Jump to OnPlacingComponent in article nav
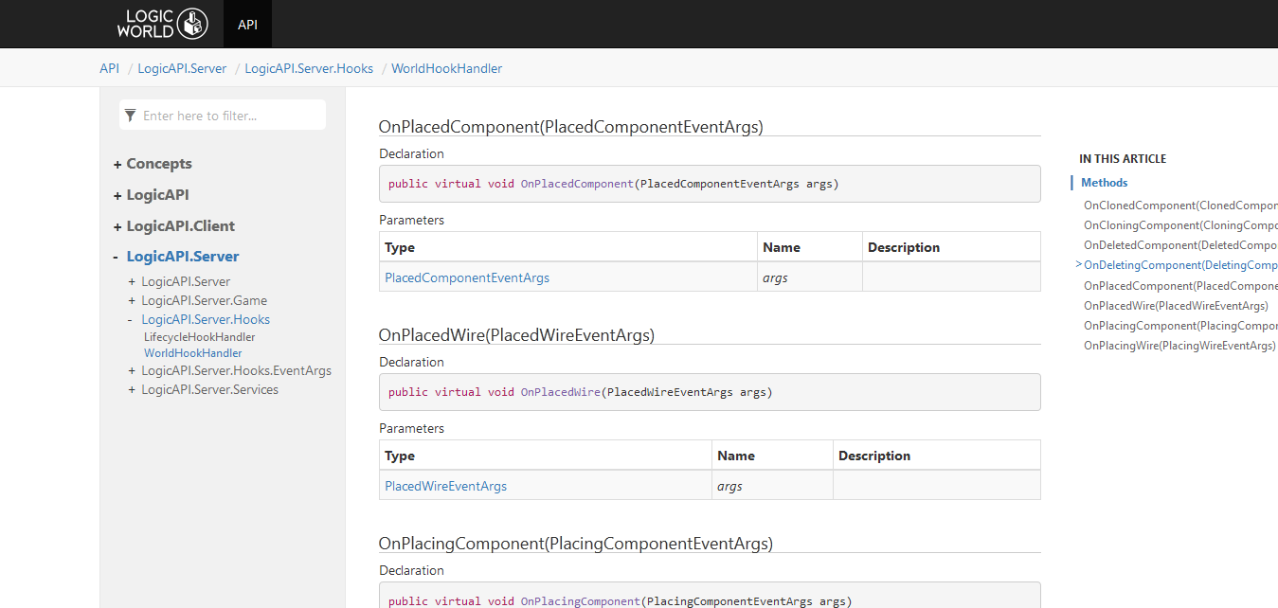1278x608 pixels. (1180, 326)
